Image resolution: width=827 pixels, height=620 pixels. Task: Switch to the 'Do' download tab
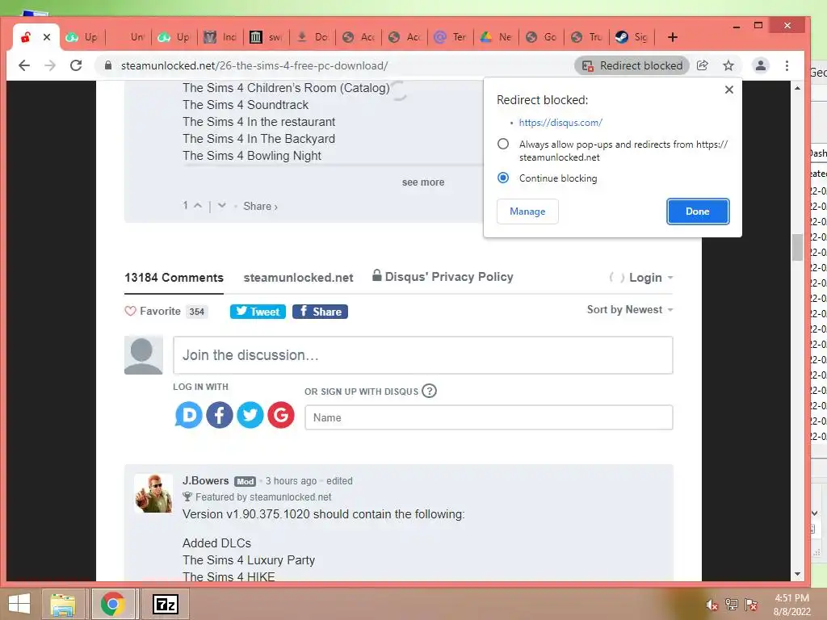click(x=313, y=37)
